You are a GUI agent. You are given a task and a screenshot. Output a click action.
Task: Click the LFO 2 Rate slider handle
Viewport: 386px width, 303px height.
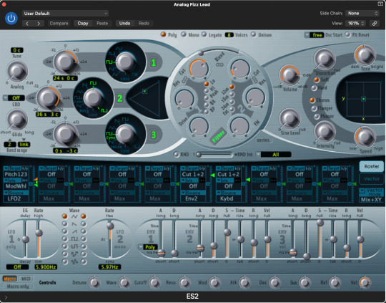pyautogui.click(x=110, y=226)
